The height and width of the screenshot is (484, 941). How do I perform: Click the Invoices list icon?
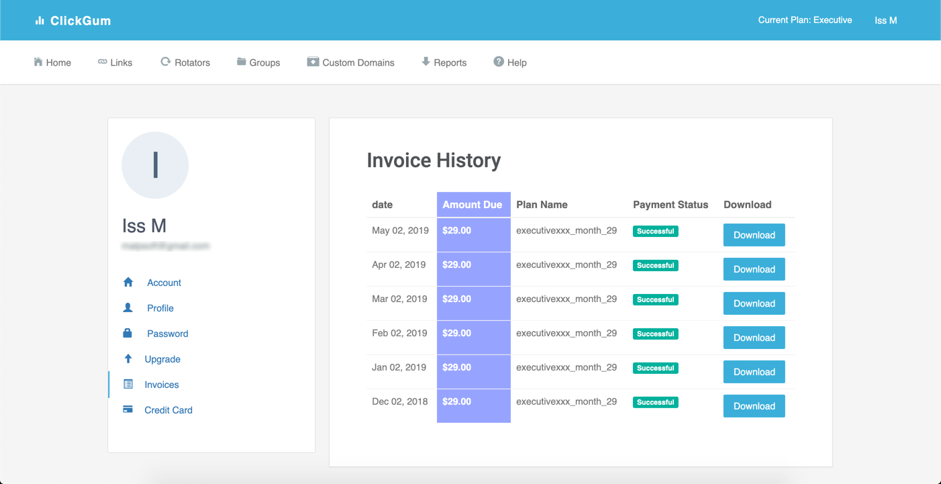(x=128, y=384)
